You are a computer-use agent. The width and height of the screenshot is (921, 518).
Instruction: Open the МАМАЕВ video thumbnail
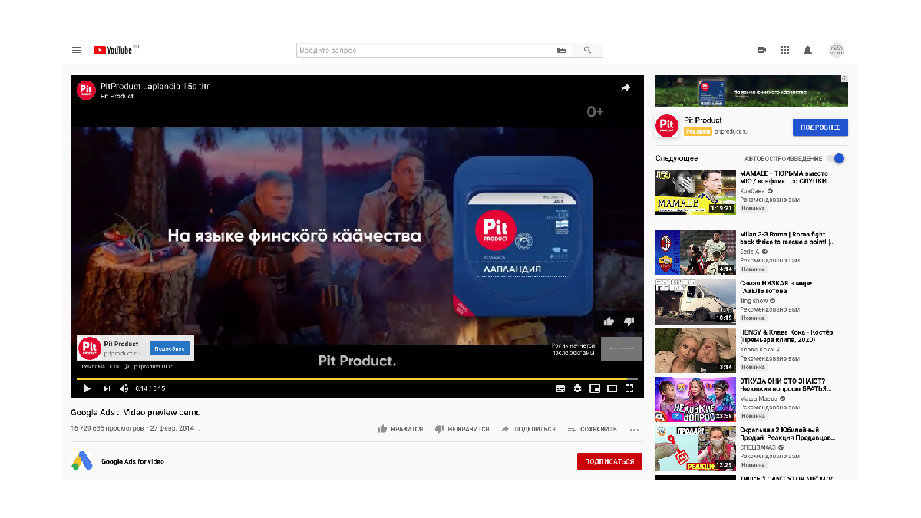[695, 192]
